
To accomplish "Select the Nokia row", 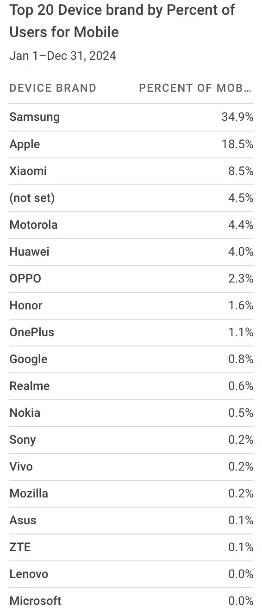I will click(x=131, y=413).
